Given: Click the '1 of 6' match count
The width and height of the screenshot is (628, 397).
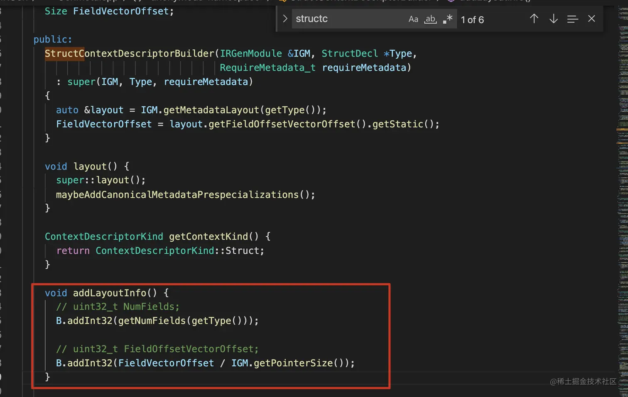Looking at the screenshot, I should click(472, 20).
